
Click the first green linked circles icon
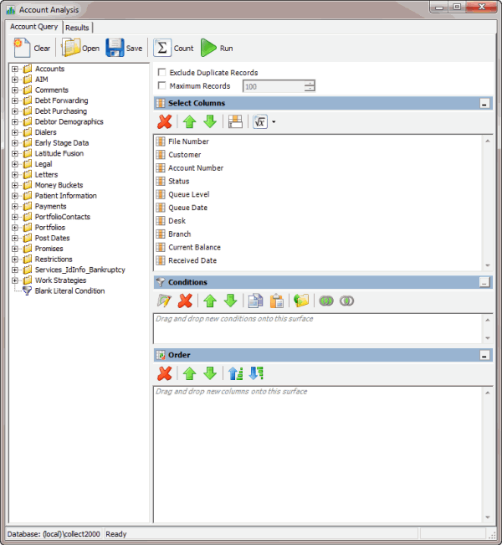click(x=326, y=301)
